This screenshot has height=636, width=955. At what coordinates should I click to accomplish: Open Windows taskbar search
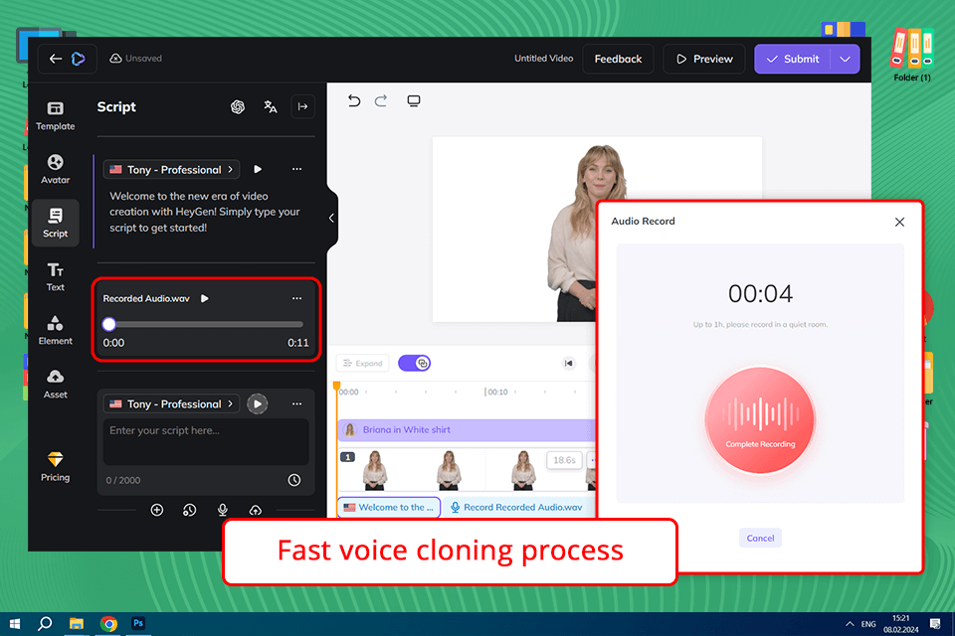[45, 624]
